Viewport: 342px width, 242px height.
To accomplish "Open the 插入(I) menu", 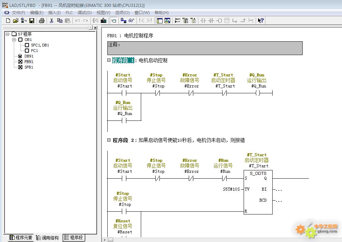I will click(x=54, y=13).
